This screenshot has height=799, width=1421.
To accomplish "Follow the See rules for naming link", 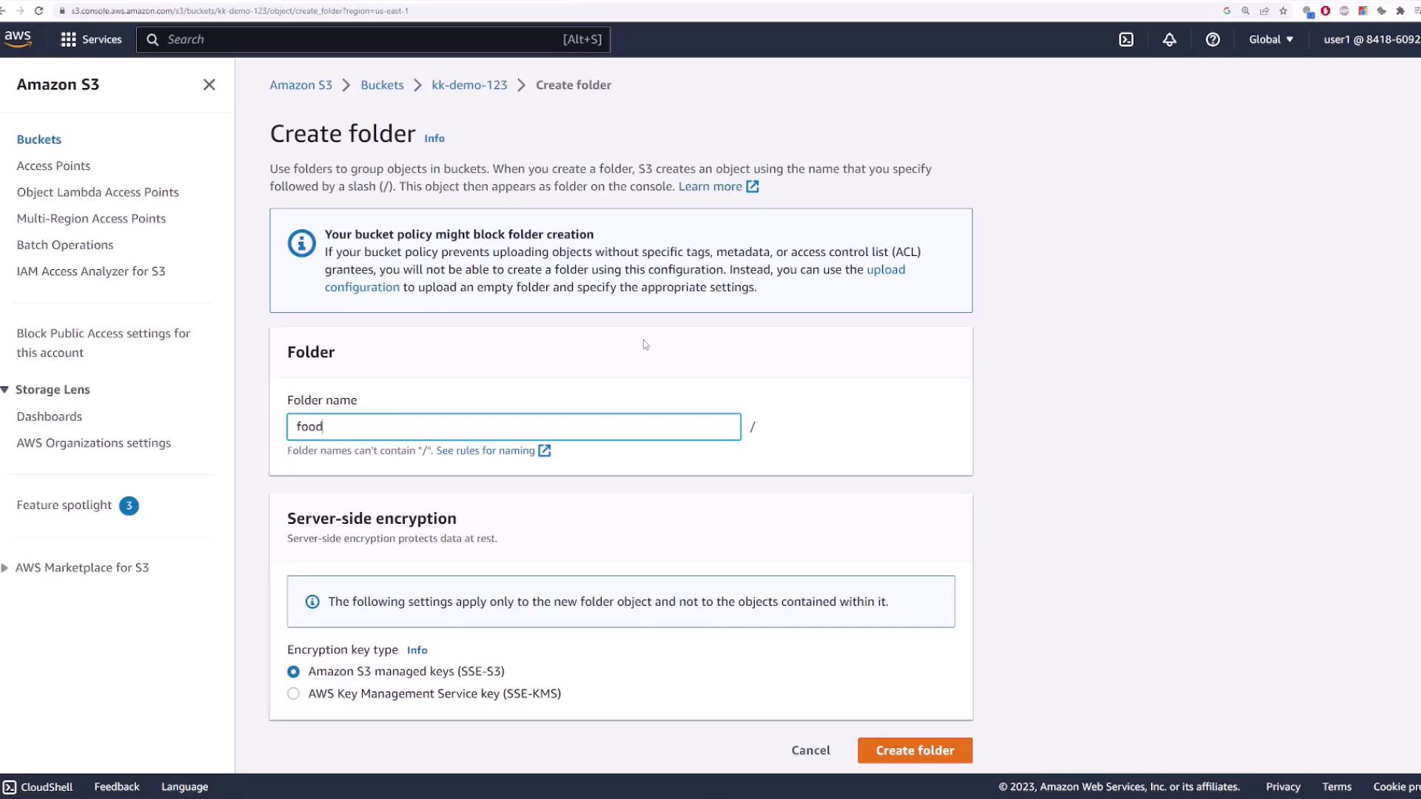I will click(486, 451).
